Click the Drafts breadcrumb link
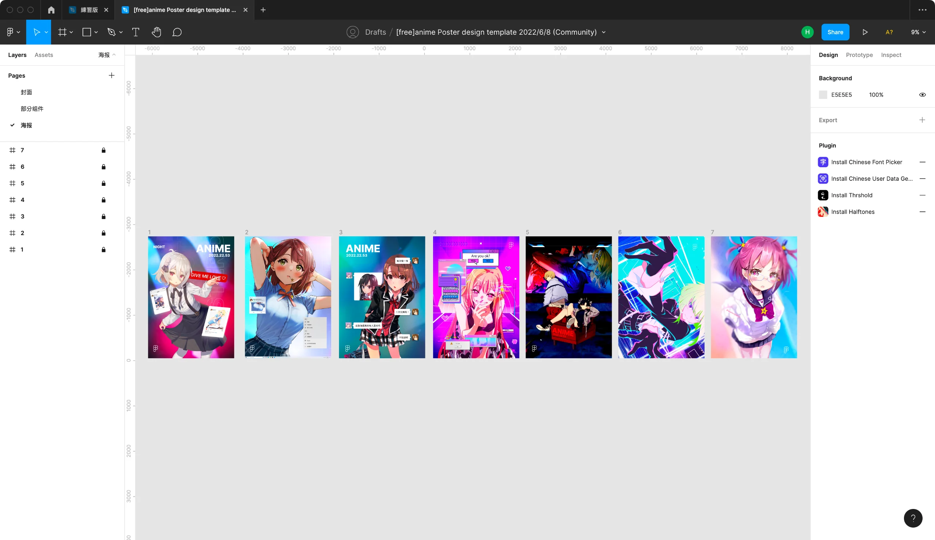The height and width of the screenshot is (540, 935). click(x=375, y=32)
